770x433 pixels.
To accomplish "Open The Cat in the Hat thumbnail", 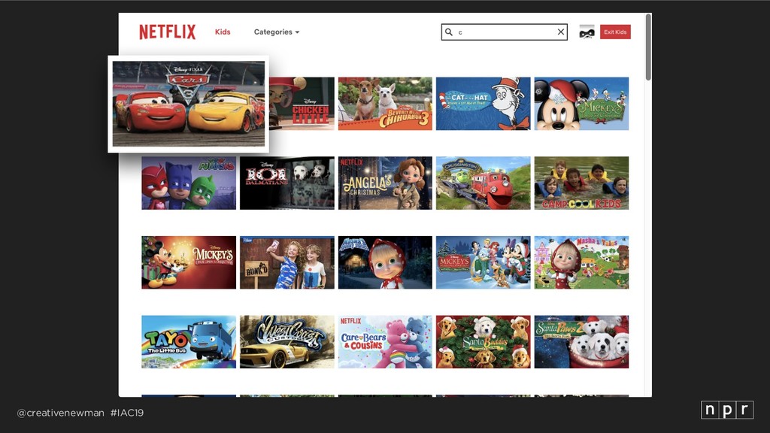I will coord(484,104).
